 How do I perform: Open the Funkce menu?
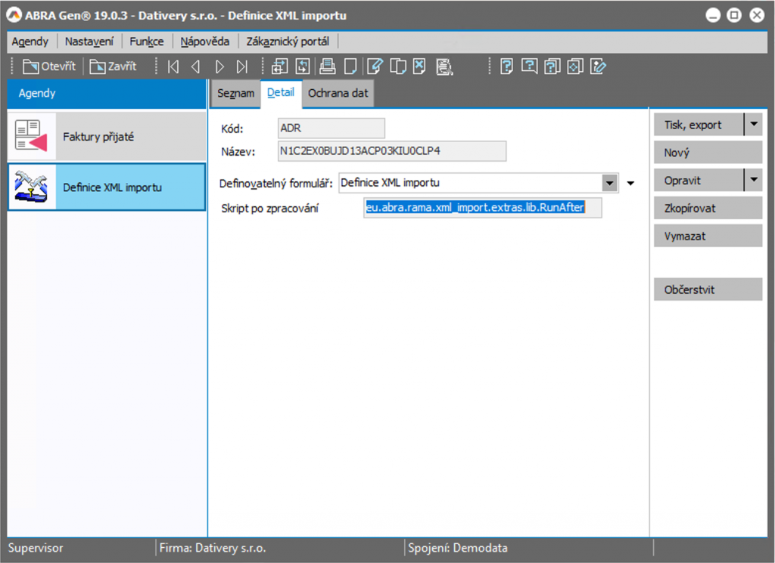click(x=146, y=42)
